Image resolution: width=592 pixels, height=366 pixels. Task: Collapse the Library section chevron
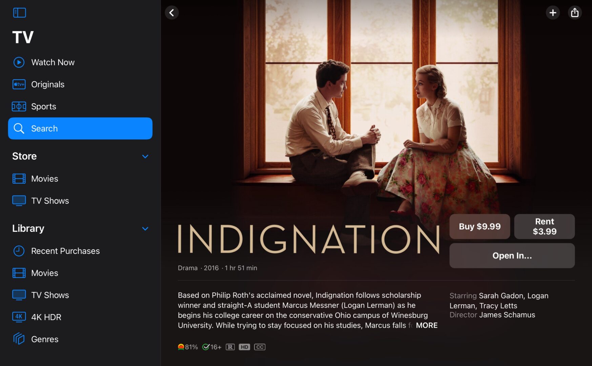click(x=145, y=228)
